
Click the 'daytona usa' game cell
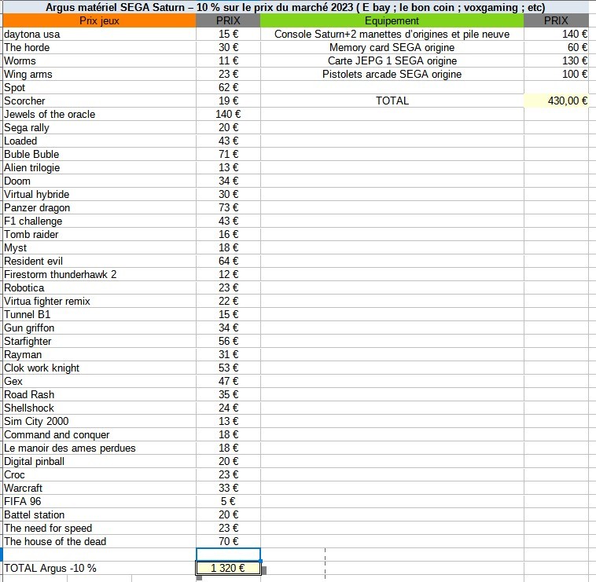point(99,35)
